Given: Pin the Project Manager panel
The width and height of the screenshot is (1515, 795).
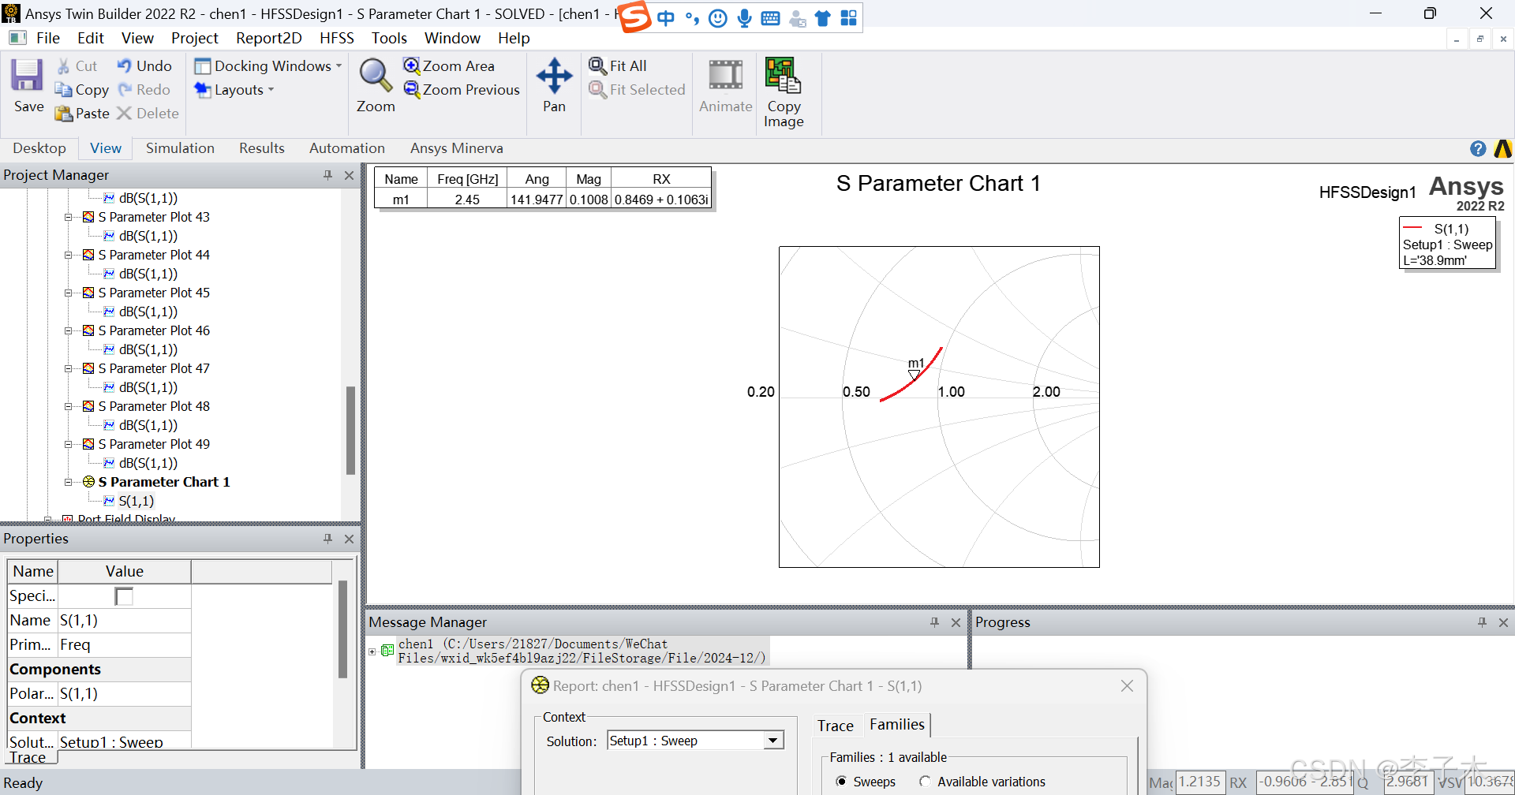Looking at the screenshot, I should pos(327,175).
